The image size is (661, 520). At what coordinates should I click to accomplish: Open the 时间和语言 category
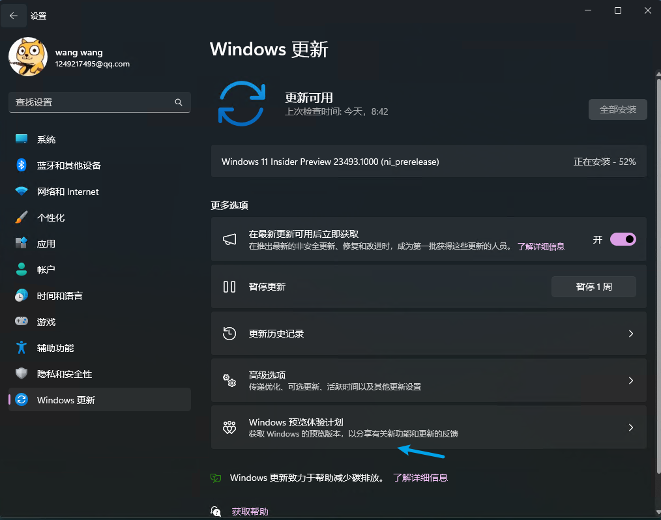[x=100, y=295]
